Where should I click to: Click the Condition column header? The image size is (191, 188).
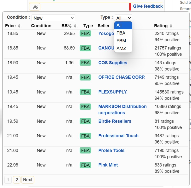pos(41,26)
